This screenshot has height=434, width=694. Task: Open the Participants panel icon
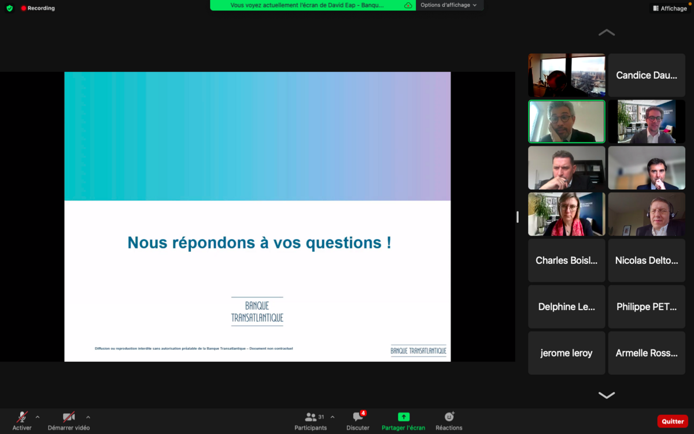point(311,417)
